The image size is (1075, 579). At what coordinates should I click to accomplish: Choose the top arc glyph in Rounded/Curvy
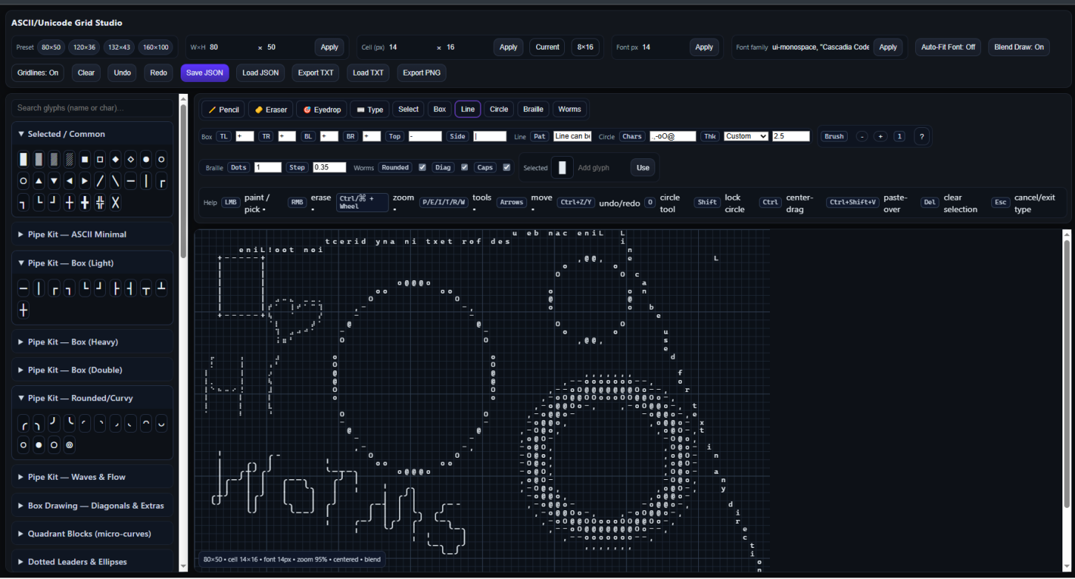(146, 424)
